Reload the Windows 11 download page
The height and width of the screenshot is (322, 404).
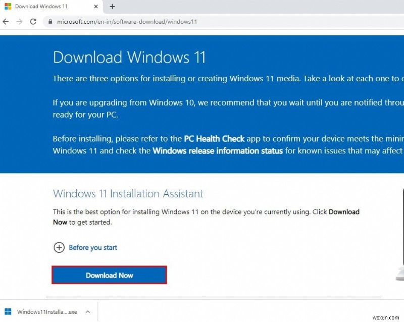(32, 22)
